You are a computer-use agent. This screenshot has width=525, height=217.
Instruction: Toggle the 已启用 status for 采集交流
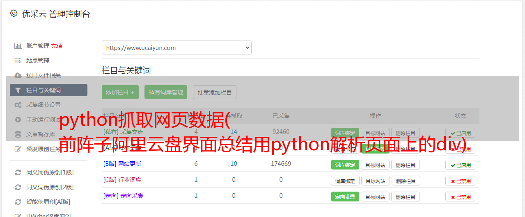coord(461,133)
